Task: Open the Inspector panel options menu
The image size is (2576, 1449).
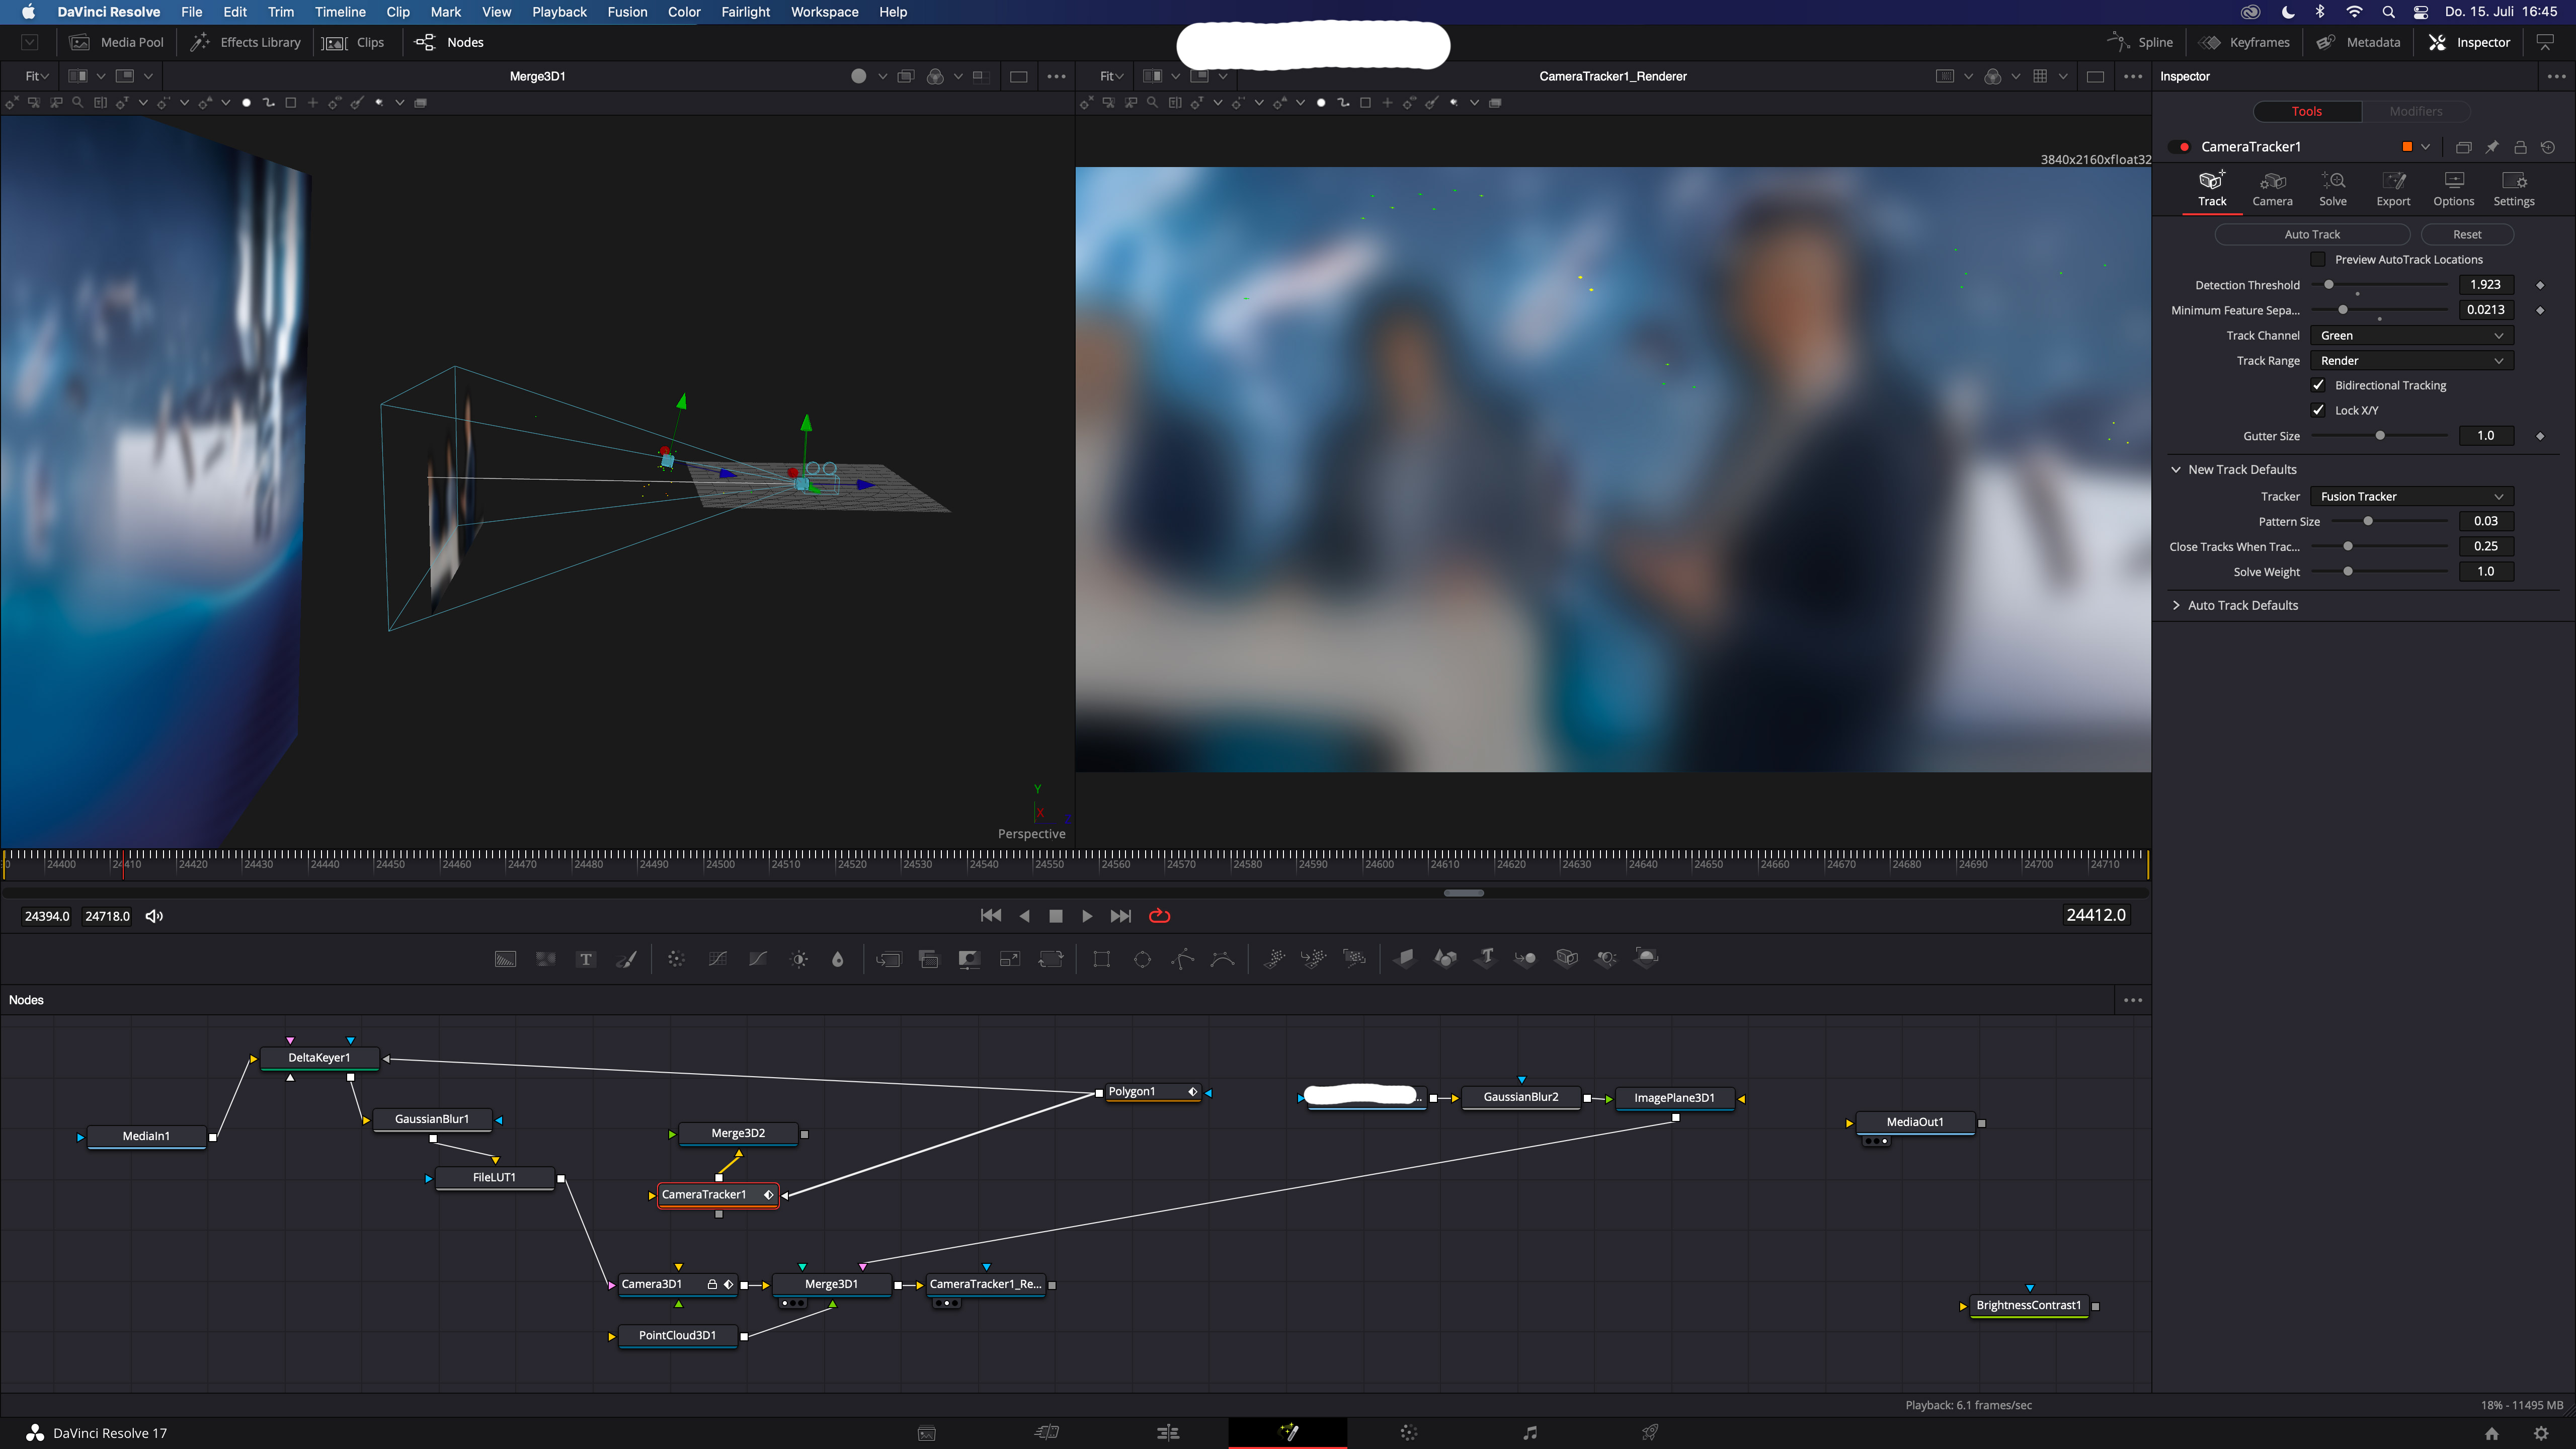Action: click(2556, 76)
